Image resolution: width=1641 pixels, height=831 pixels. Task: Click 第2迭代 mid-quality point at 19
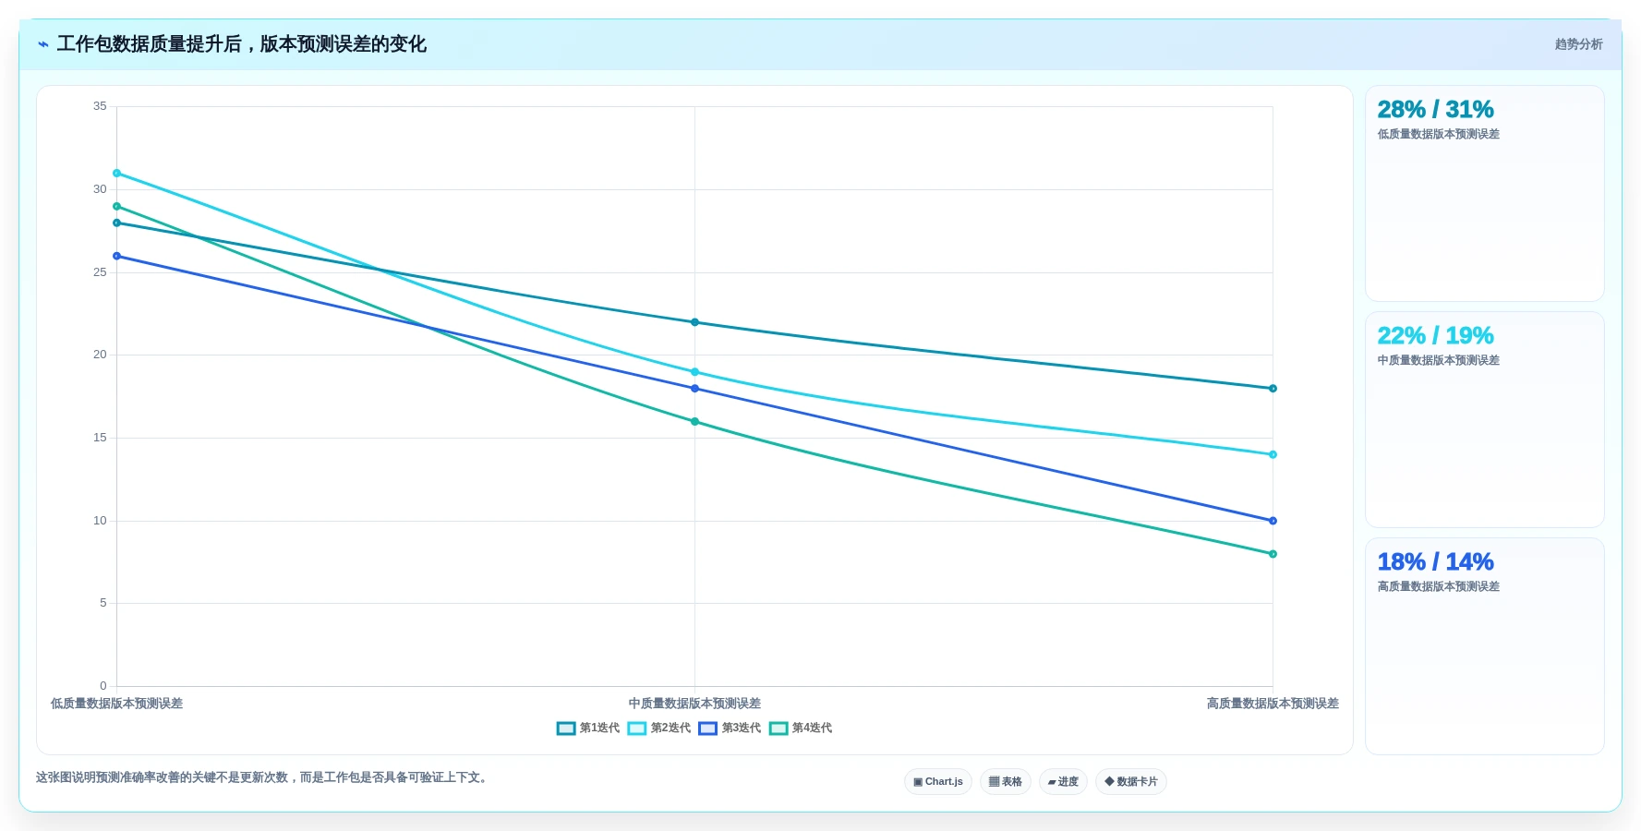pyautogui.click(x=694, y=372)
